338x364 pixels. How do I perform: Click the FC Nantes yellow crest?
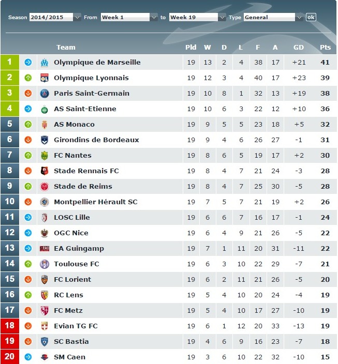pyautogui.click(x=44, y=156)
